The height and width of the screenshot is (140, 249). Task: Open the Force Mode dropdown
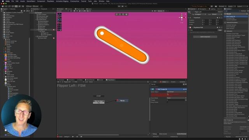[x=176, y=98]
